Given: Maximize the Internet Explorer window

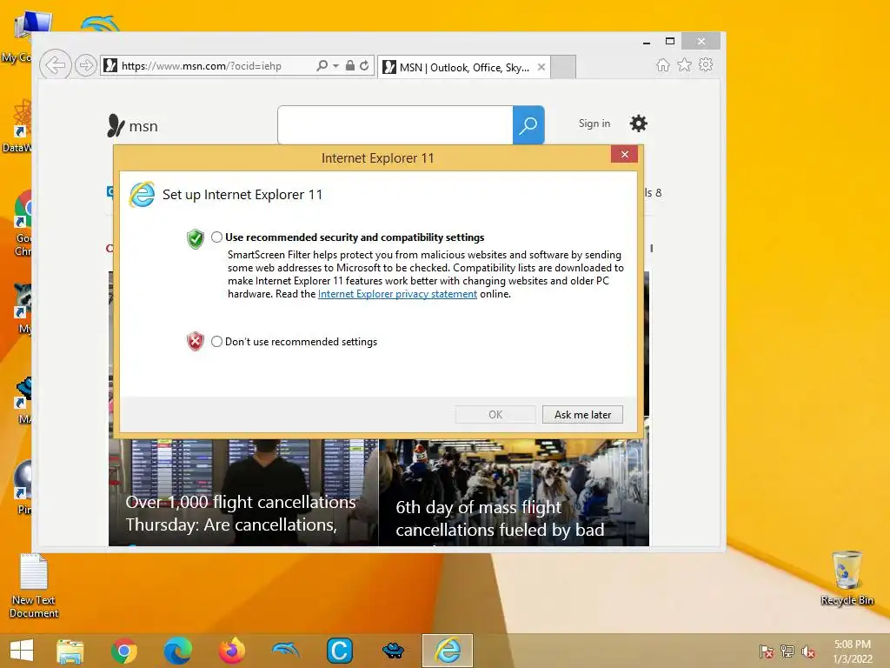Looking at the screenshot, I should tap(670, 41).
